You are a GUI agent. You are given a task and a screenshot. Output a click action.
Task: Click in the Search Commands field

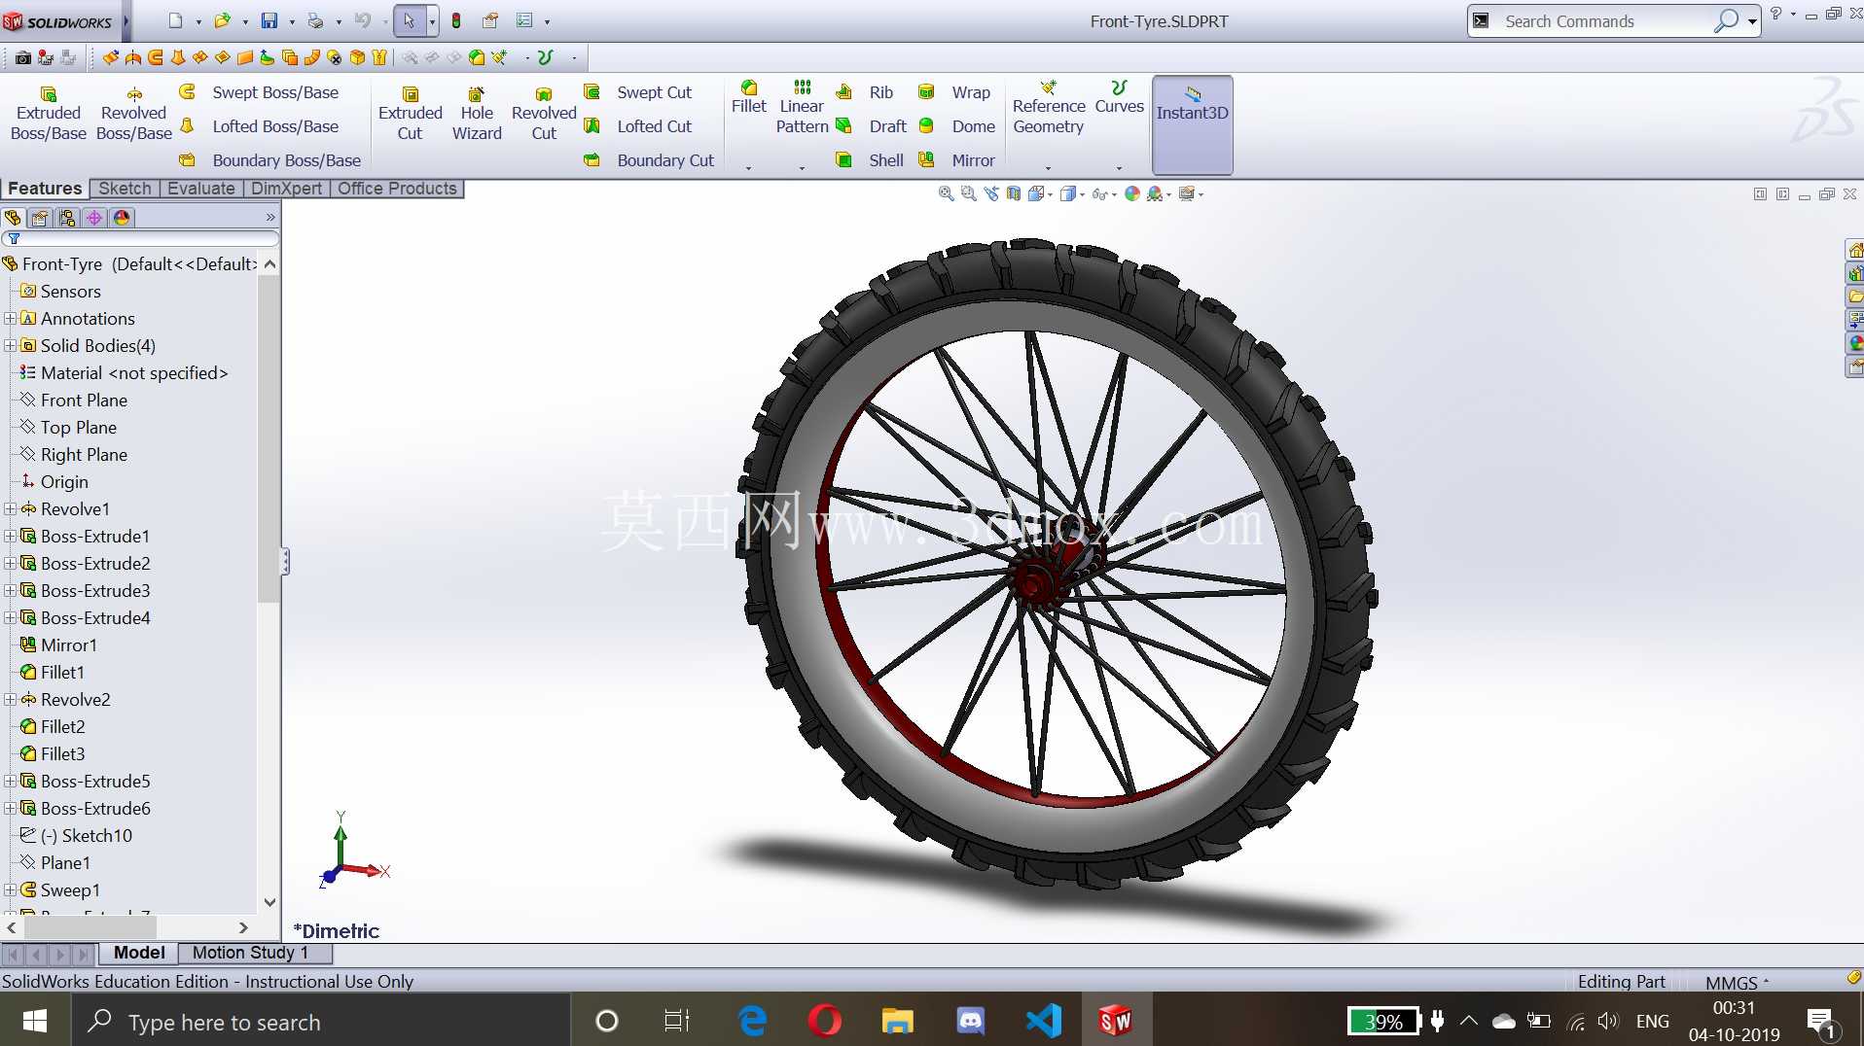(1605, 21)
